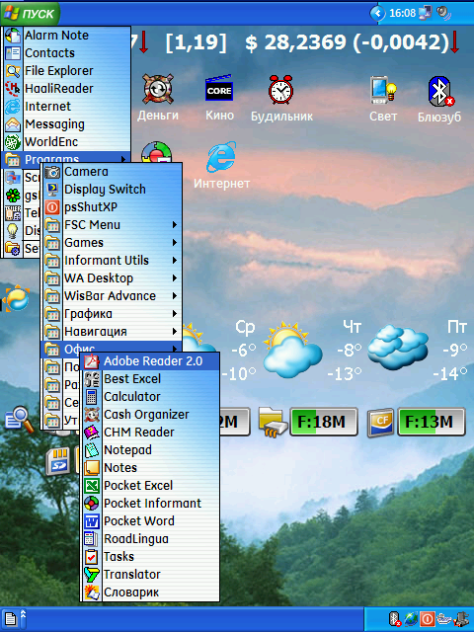Viewport: 474px width, 632px height.
Task: Click the round back arrow button by the clock
Action: click(377, 13)
